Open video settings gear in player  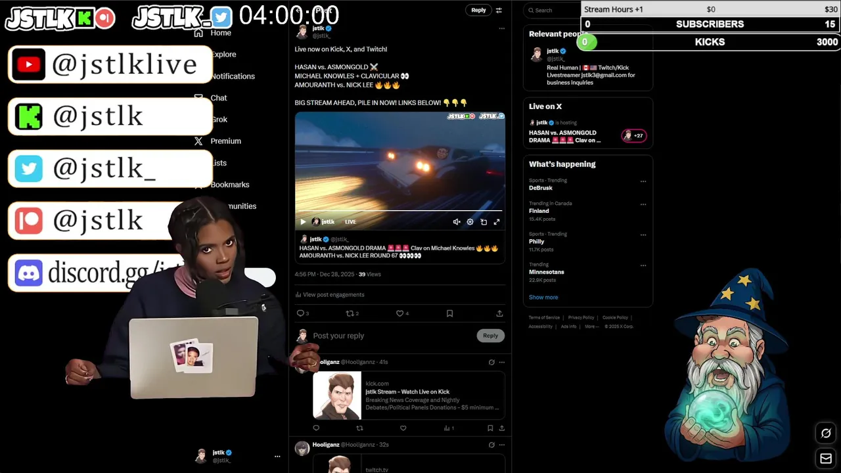[470, 222]
